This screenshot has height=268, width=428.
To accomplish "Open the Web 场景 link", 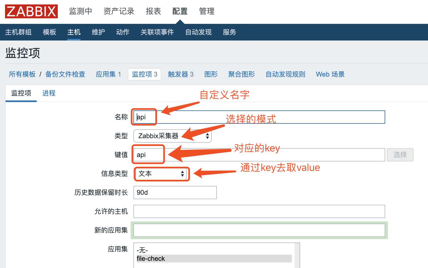I will [x=330, y=74].
